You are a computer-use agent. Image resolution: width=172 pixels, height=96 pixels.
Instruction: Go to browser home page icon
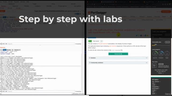tap(94, 4)
